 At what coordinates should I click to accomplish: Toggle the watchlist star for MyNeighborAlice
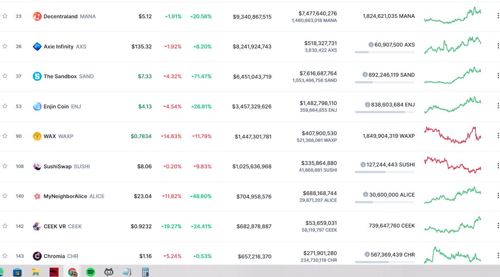pos(5,196)
